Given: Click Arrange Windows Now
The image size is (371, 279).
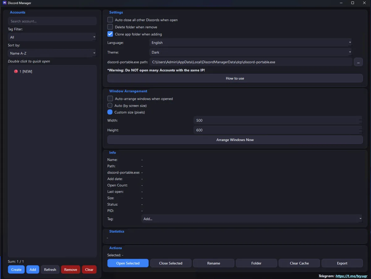Looking at the screenshot, I should coord(235,140).
